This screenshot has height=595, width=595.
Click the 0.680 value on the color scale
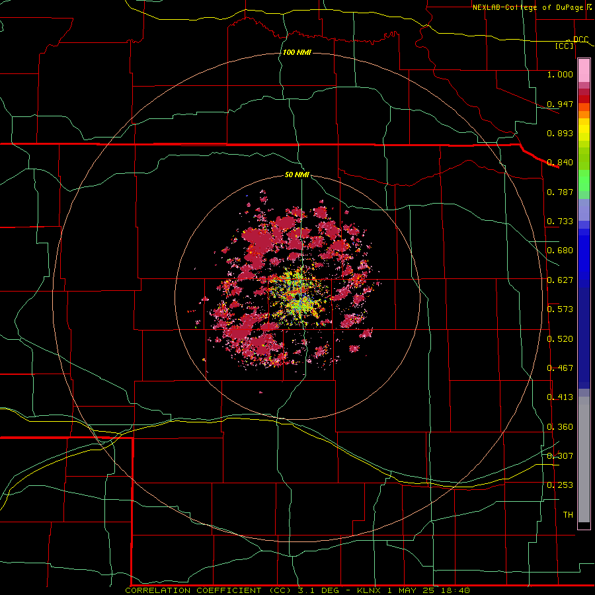pyautogui.click(x=560, y=251)
